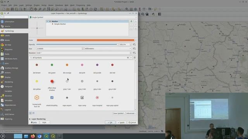Select the dot brown symbol
Viewport: 248px width, 139px height.
(x=37, y=65)
